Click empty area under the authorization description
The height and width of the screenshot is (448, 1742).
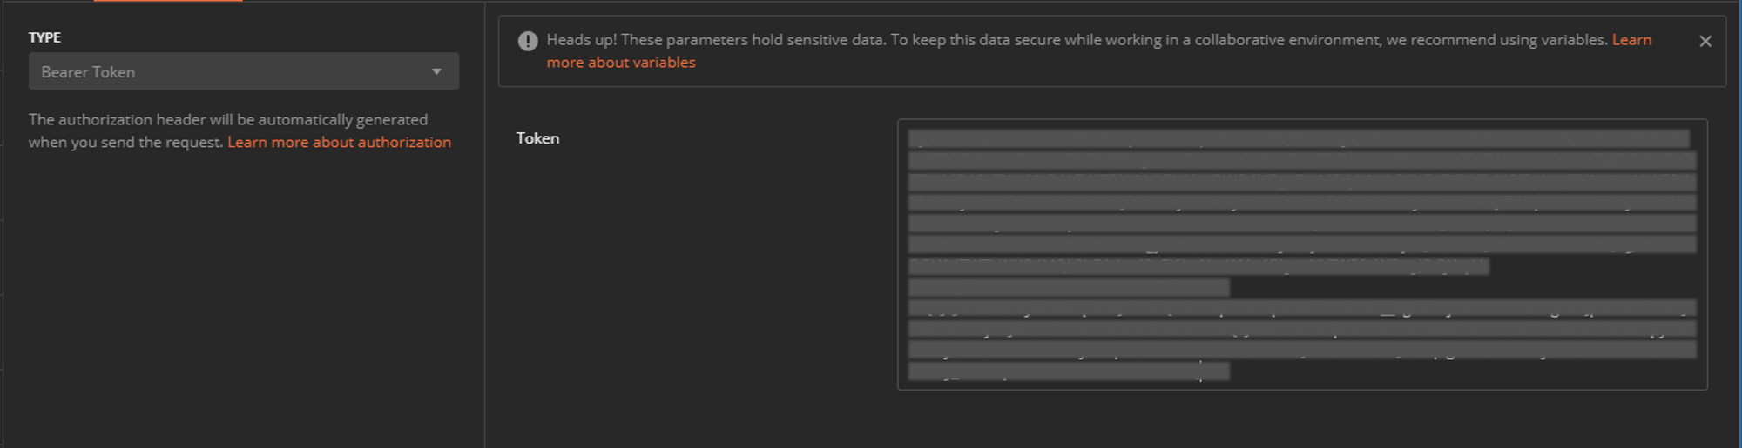pyautogui.click(x=242, y=296)
